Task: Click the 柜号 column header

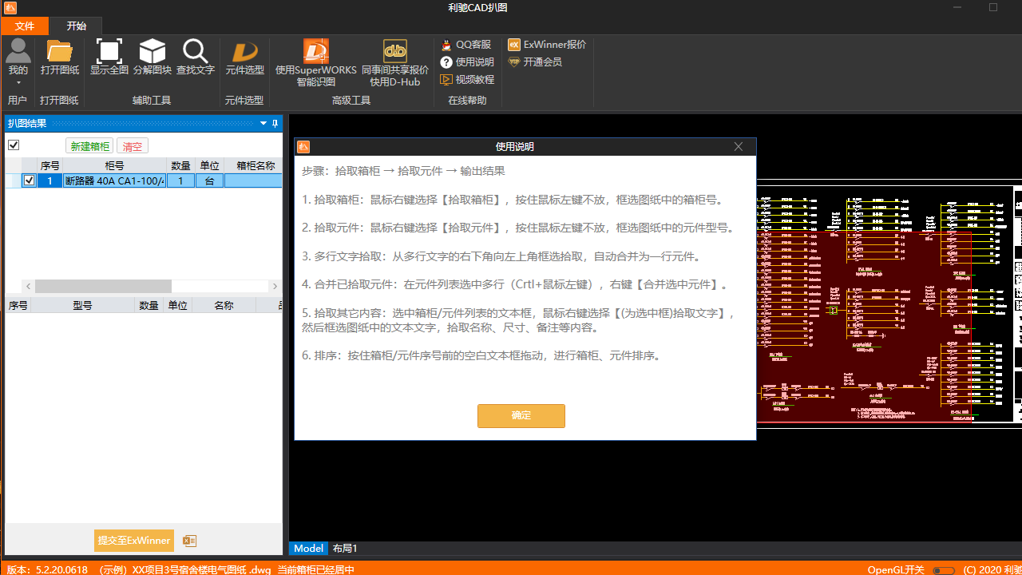Action: pyautogui.click(x=115, y=165)
